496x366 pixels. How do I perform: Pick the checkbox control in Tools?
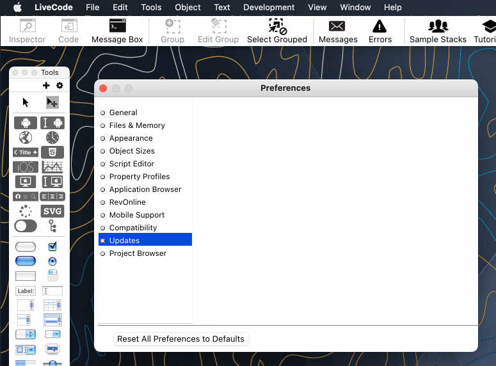click(x=52, y=246)
